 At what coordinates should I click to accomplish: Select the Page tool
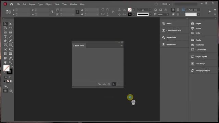pyautogui.click(x=5, y=28)
